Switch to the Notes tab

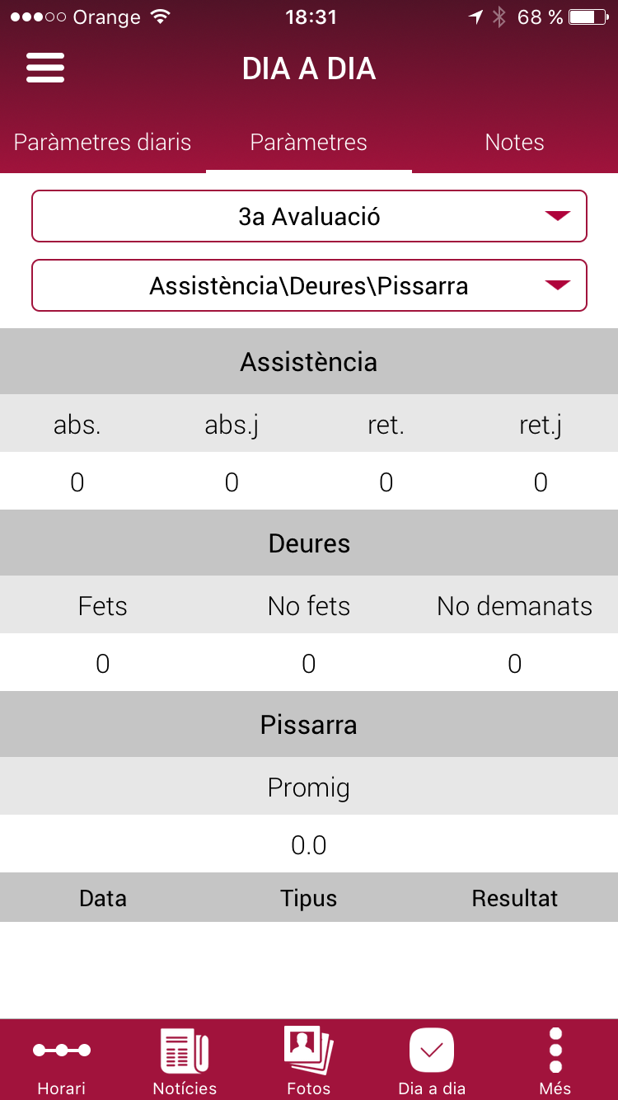514,142
